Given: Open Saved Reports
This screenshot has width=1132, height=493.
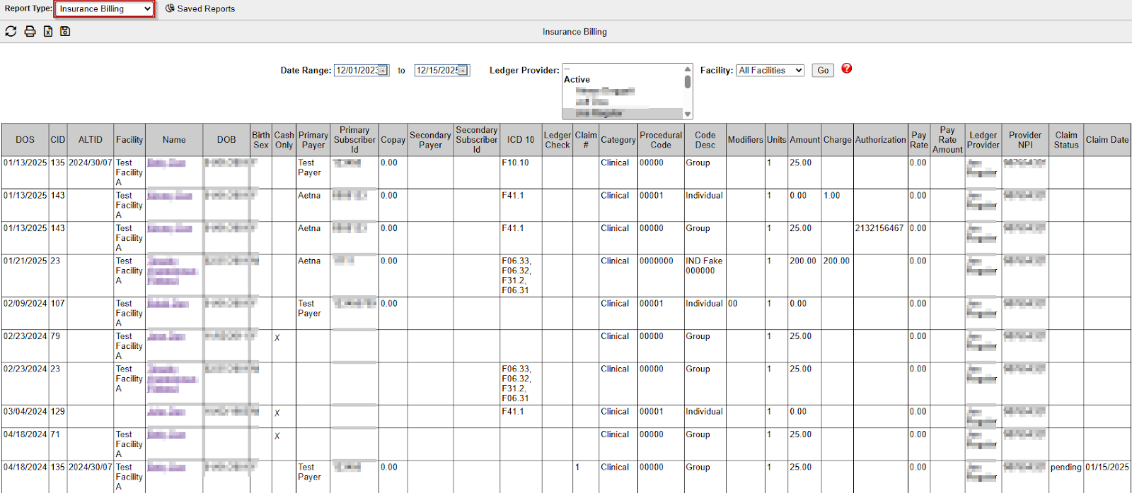Looking at the screenshot, I should click(200, 8).
